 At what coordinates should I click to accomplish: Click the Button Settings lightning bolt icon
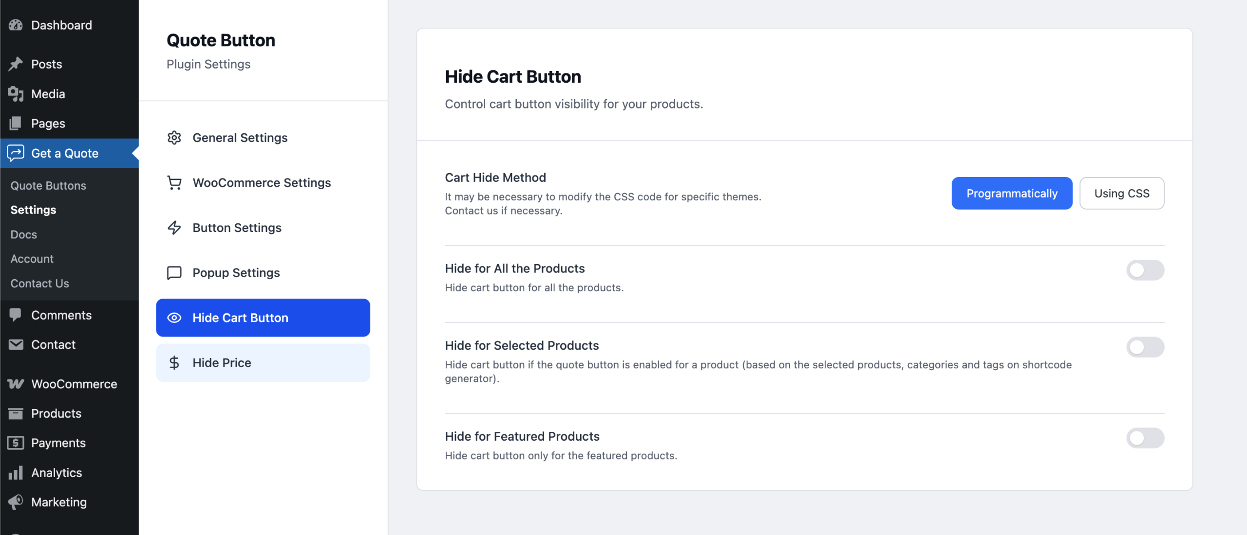[x=174, y=228]
